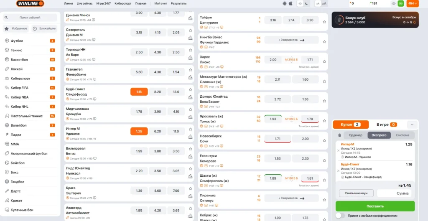Click the green deposit plus button
Image resolution: width=428 pixels, height=221 pixels.
click(401, 3)
